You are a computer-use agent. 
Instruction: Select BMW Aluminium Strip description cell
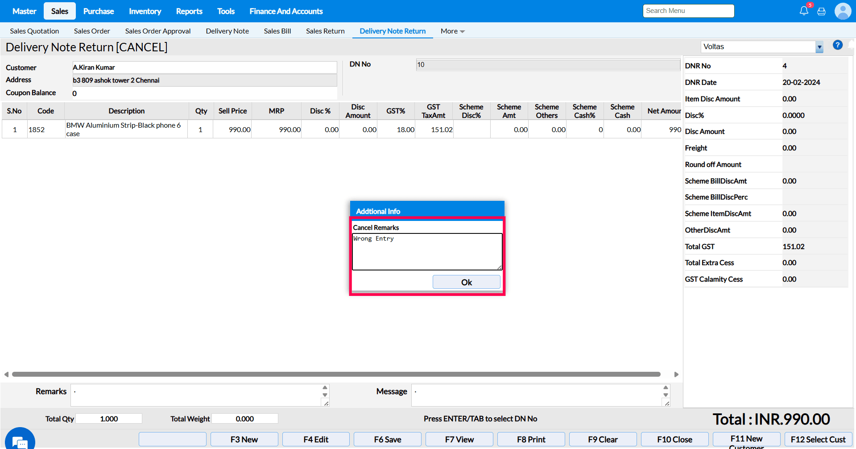click(x=126, y=129)
